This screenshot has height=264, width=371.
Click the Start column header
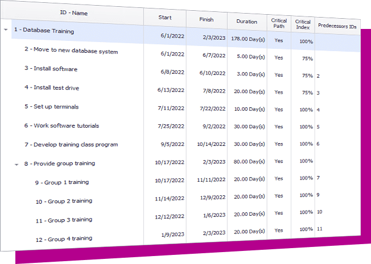(x=165, y=17)
